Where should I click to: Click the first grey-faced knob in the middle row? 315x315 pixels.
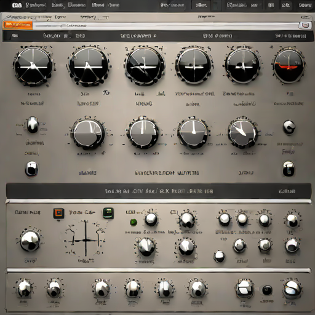[x=88, y=133]
